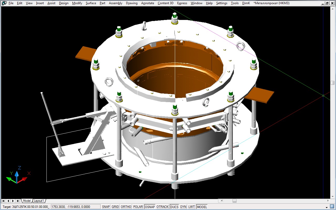Click status bar tray icon at far right

332,207
